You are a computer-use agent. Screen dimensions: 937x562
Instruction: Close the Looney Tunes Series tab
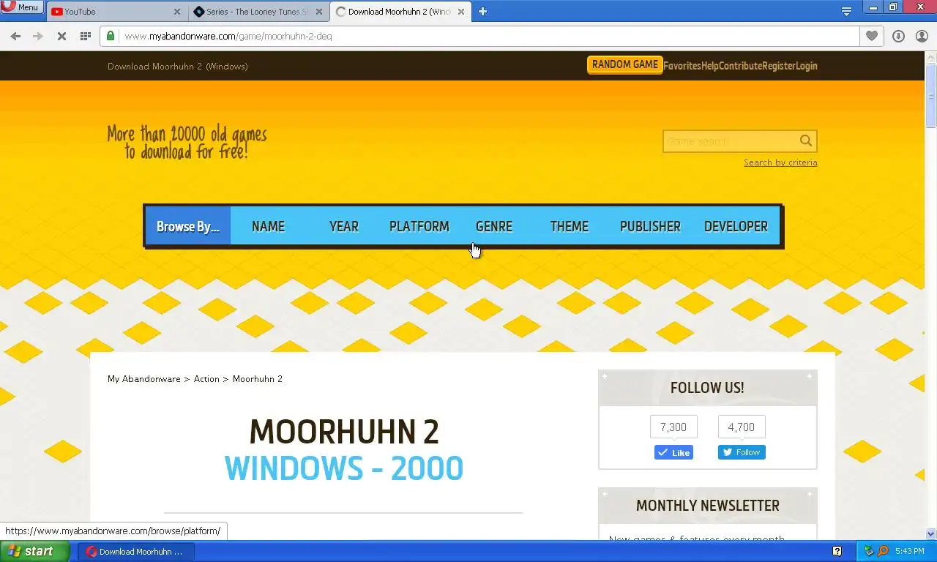[x=318, y=12]
